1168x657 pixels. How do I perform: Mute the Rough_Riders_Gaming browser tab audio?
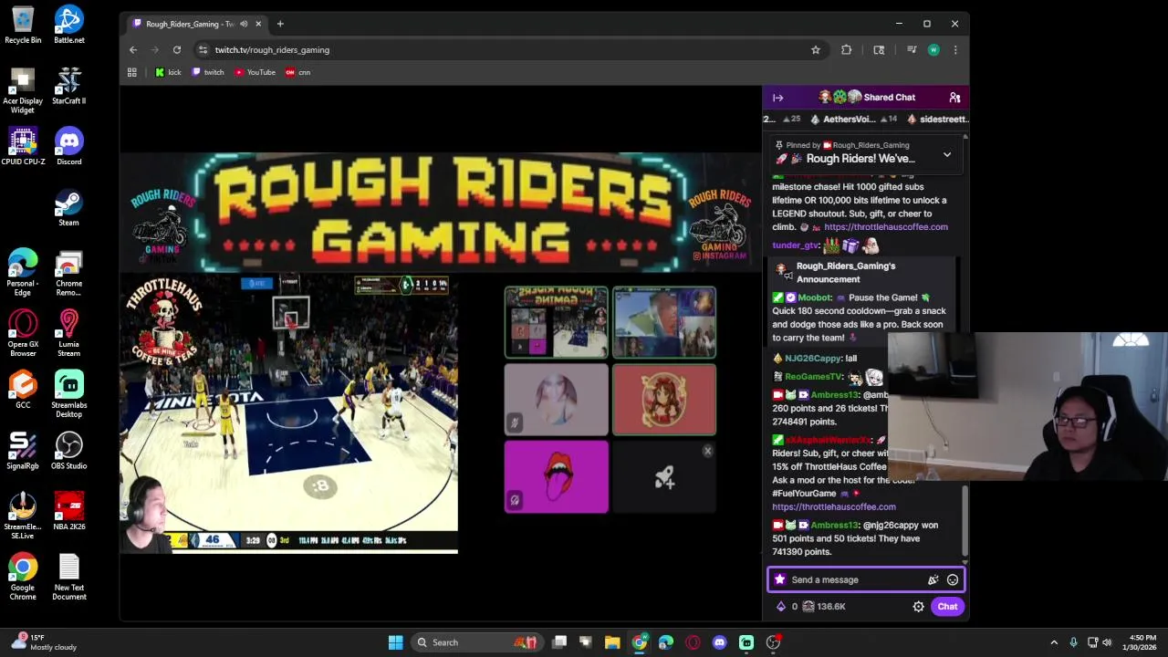243,24
